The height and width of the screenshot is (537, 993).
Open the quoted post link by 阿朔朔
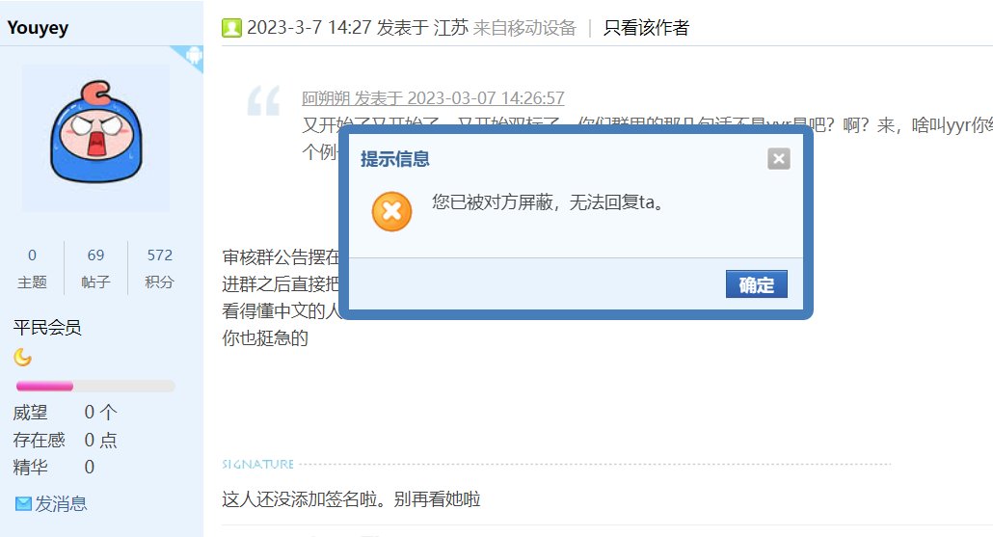(433, 98)
